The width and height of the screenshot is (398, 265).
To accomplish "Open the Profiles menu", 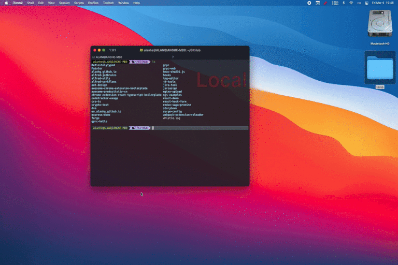I will tap(93, 3).
